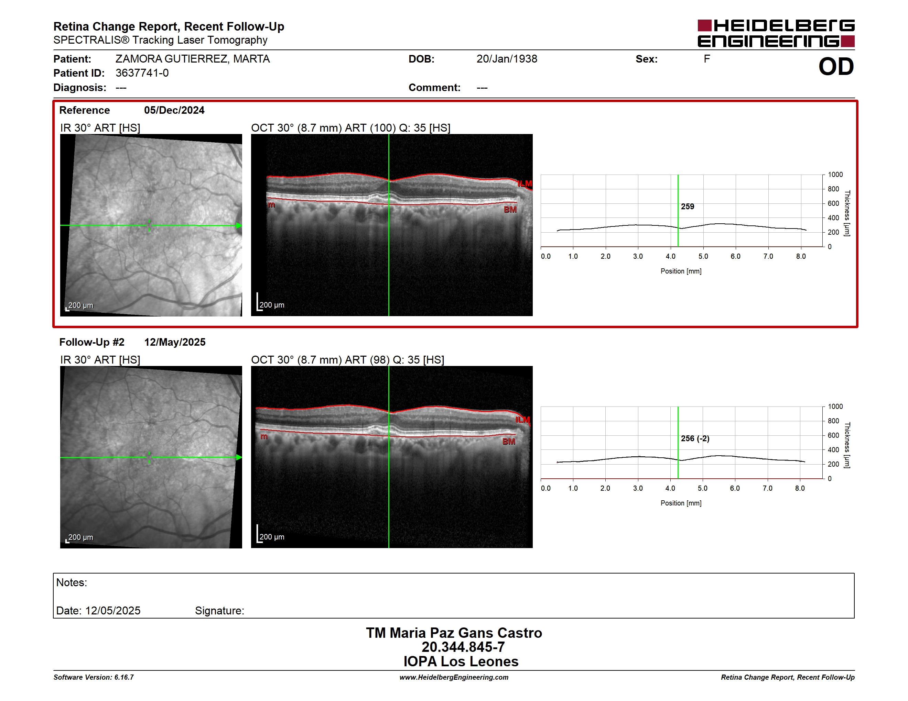This screenshot has width=908, height=701.
Task: Click the green marker line in Follow-Up thickness chart
Action: click(x=678, y=443)
